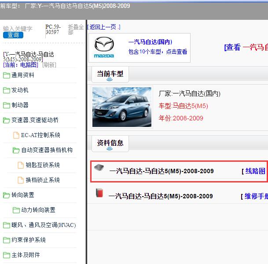Image resolution: width=268 pixels, height=264 pixels.
Task: Expand the 约束保护系统 folder icon
Action: pos(7,240)
